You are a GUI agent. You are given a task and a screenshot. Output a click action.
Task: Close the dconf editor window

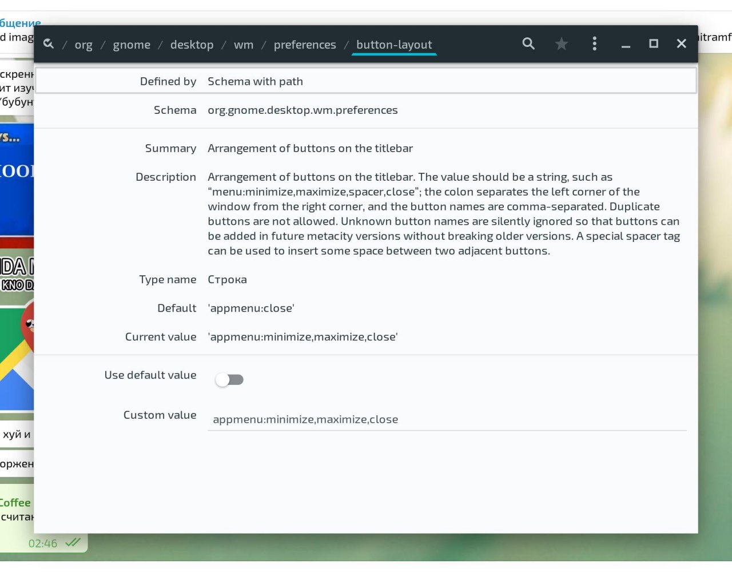click(x=681, y=43)
